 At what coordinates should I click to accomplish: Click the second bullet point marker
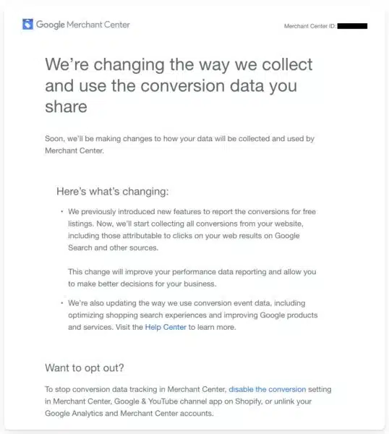(62, 303)
